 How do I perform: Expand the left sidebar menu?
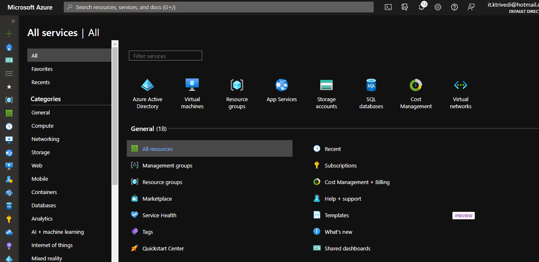click(13, 21)
